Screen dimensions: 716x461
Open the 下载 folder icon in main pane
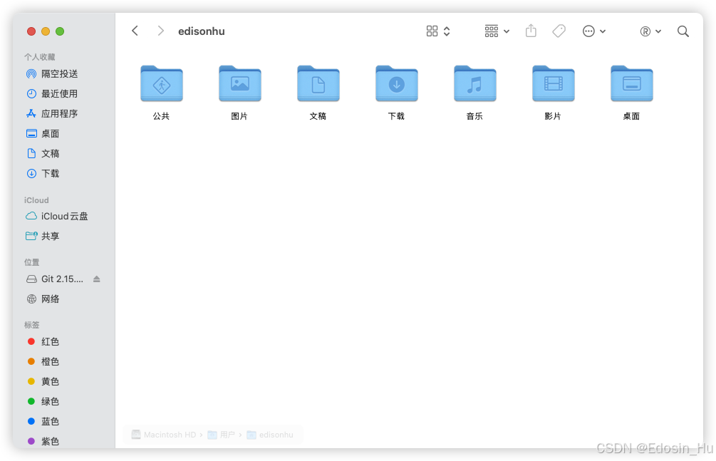396,84
